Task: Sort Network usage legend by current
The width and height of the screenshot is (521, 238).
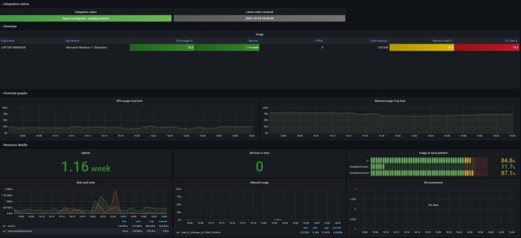Action: pyautogui.click(x=337, y=228)
